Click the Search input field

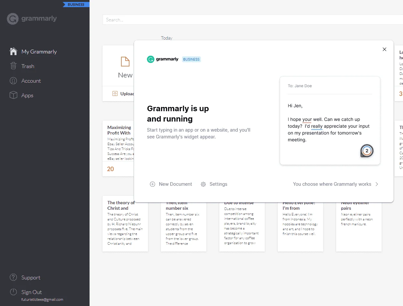click(x=253, y=20)
